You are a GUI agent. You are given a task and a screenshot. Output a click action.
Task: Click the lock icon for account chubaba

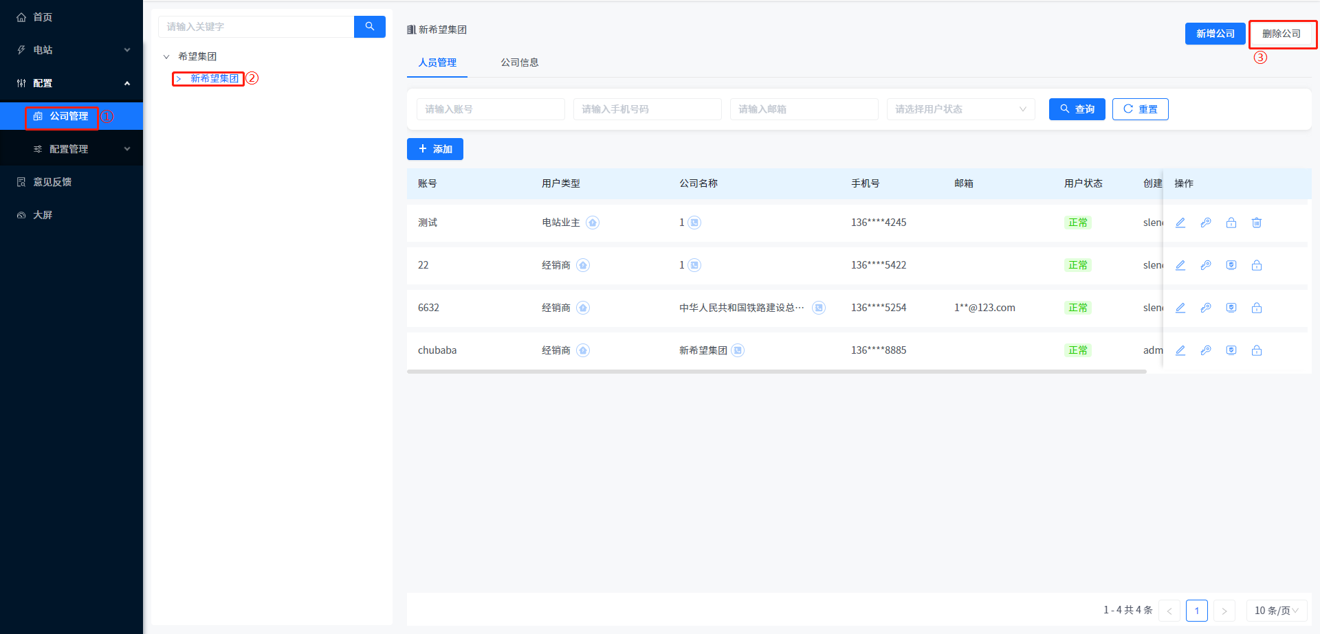click(x=1257, y=350)
